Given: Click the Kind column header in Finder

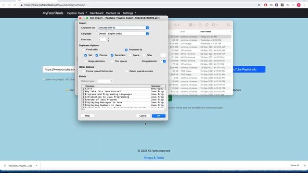Looking at the screenshot, I should [x=182, y=32].
